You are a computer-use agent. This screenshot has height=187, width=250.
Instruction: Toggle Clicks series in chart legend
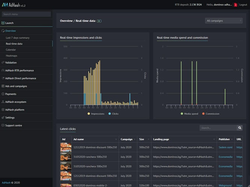coord(113,114)
